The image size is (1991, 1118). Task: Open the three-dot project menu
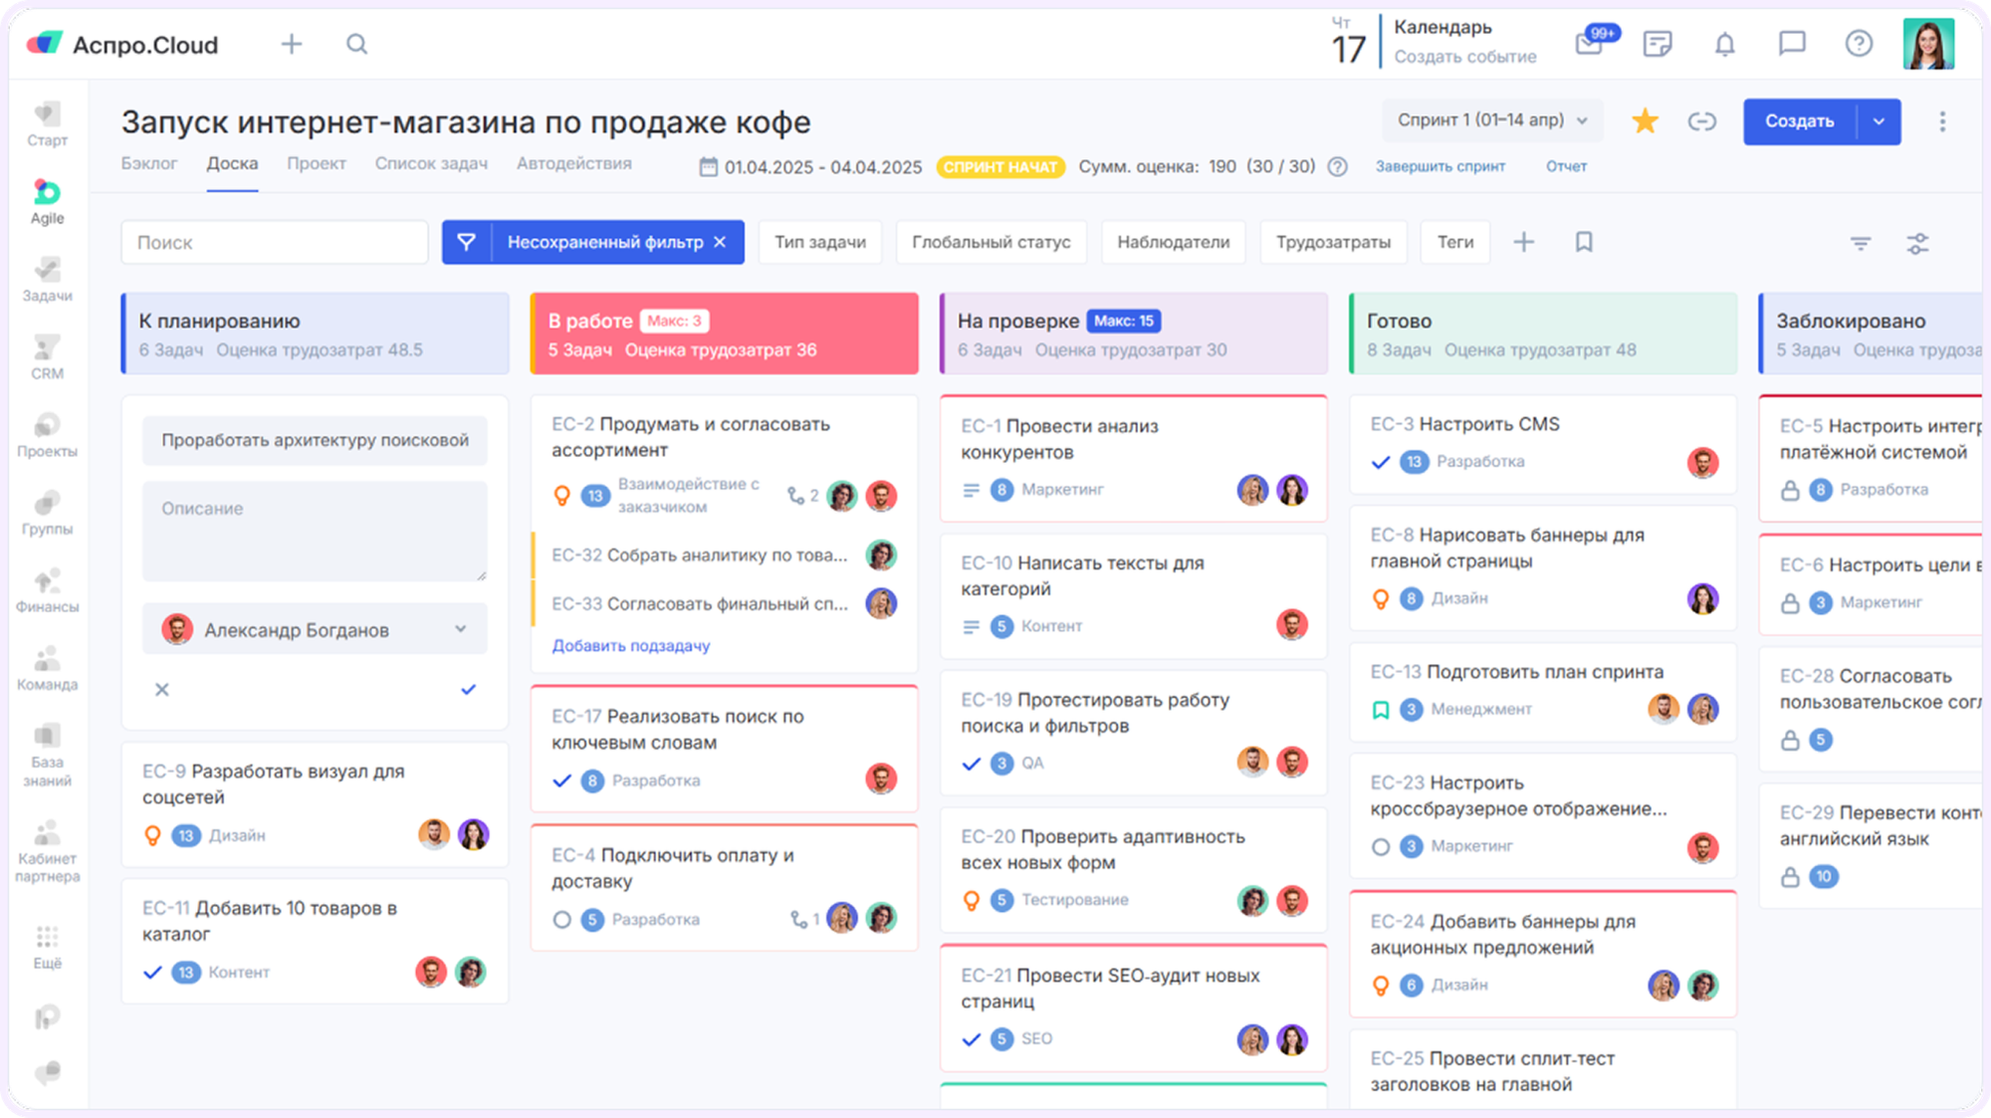tap(1942, 121)
